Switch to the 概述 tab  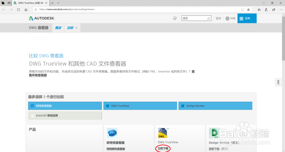pyautogui.click(x=58, y=28)
